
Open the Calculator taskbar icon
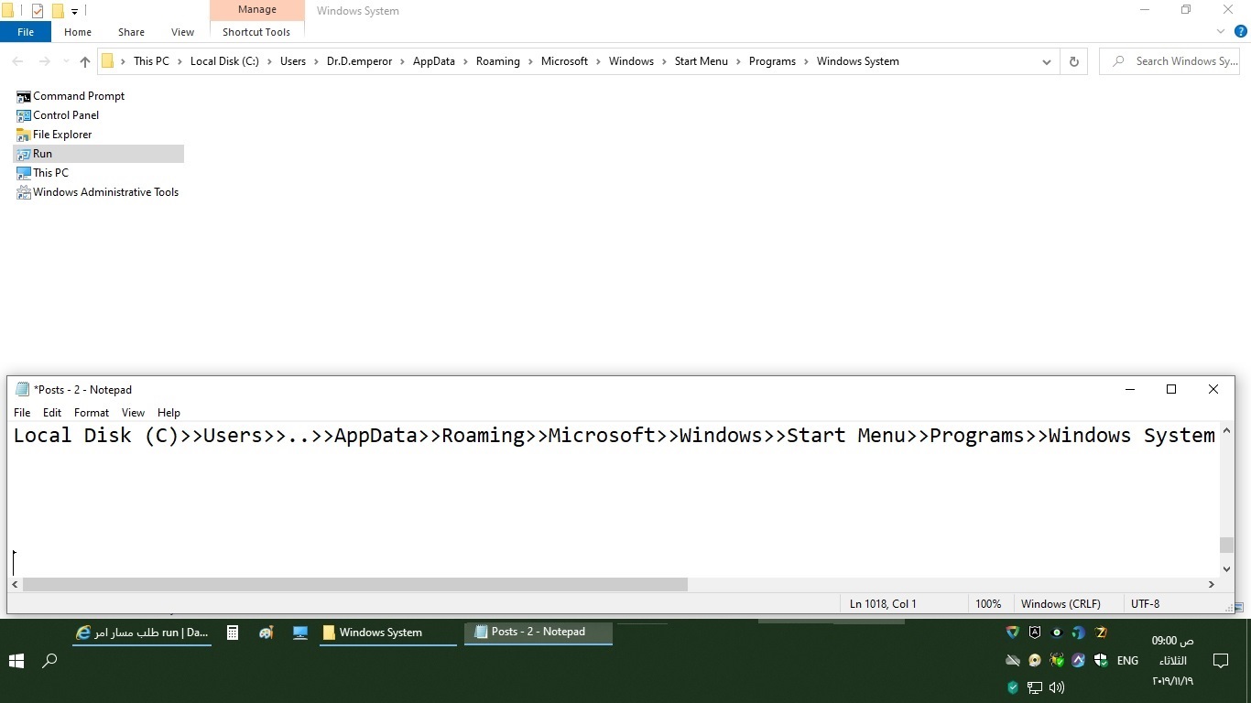click(x=233, y=633)
